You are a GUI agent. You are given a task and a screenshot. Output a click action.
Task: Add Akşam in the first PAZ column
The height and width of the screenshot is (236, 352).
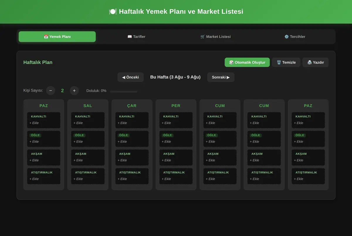[44, 158]
